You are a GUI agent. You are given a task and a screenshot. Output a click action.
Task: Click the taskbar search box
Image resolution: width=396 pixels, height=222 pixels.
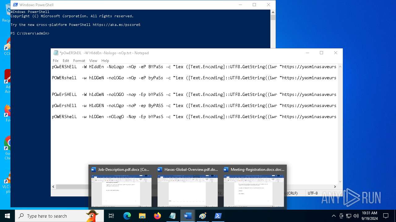[59, 216]
